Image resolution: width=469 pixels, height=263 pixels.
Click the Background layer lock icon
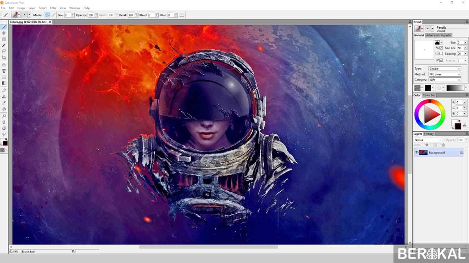pos(461,153)
